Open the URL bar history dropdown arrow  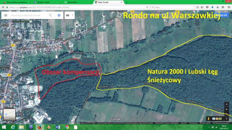144,7
